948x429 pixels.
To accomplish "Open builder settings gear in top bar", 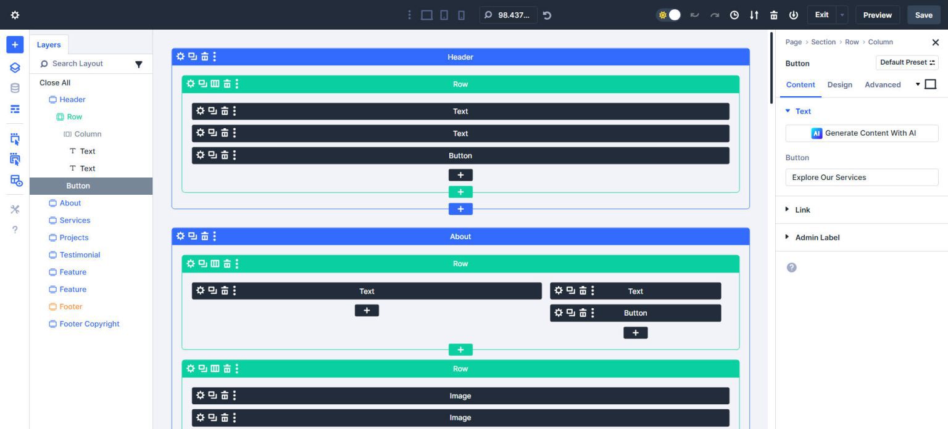I will (x=15, y=15).
